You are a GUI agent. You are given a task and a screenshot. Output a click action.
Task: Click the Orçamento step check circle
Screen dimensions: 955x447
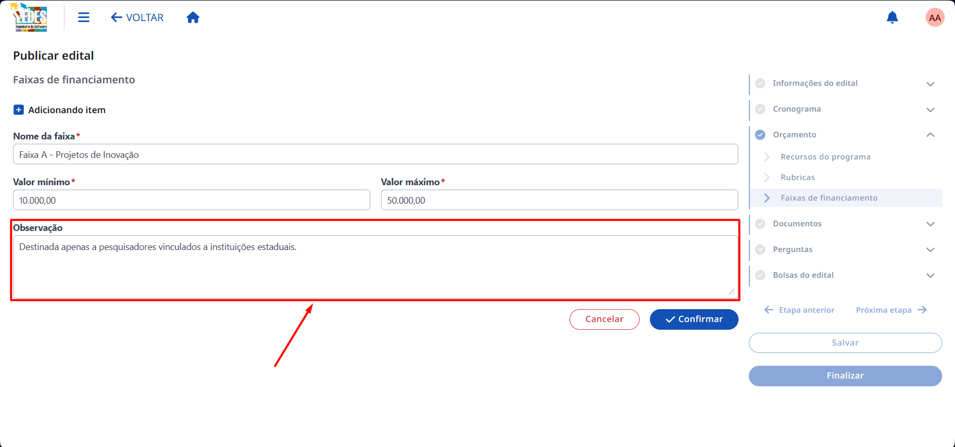760,135
